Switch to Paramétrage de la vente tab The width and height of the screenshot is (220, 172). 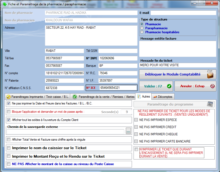103,97
